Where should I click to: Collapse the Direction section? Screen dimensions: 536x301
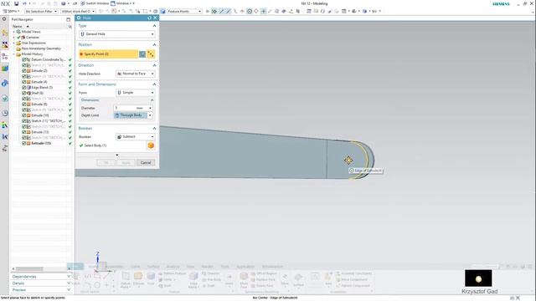(x=154, y=65)
